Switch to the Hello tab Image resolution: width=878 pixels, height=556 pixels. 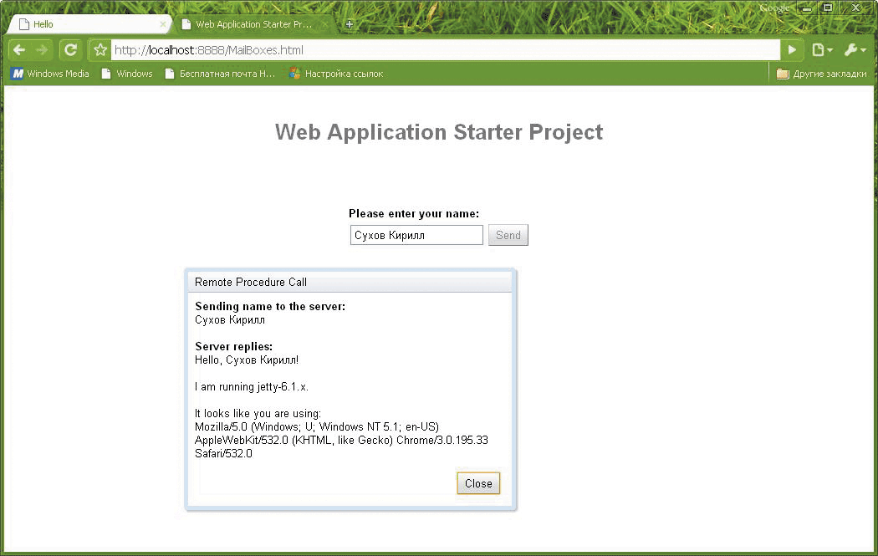tap(89, 24)
